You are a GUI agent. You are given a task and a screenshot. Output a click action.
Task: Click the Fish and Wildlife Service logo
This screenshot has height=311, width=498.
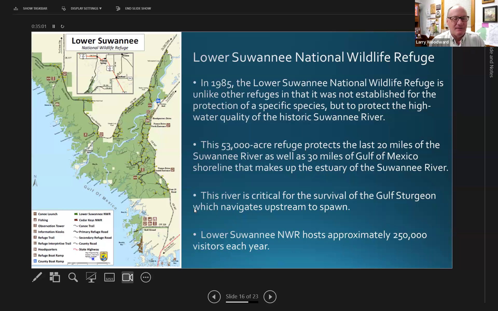point(104,256)
